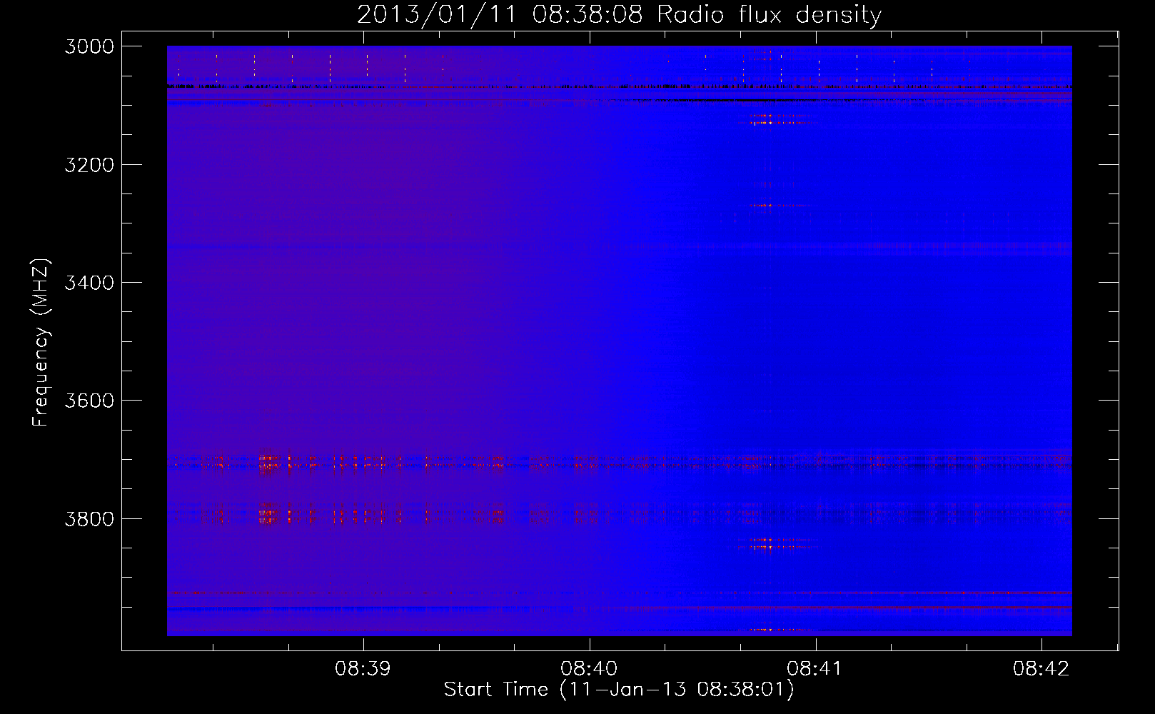Select the 3000 frequency tick label
Image resolution: width=1155 pixels, height=714 pixels.
pyautogui.click(x=89, y=46)
